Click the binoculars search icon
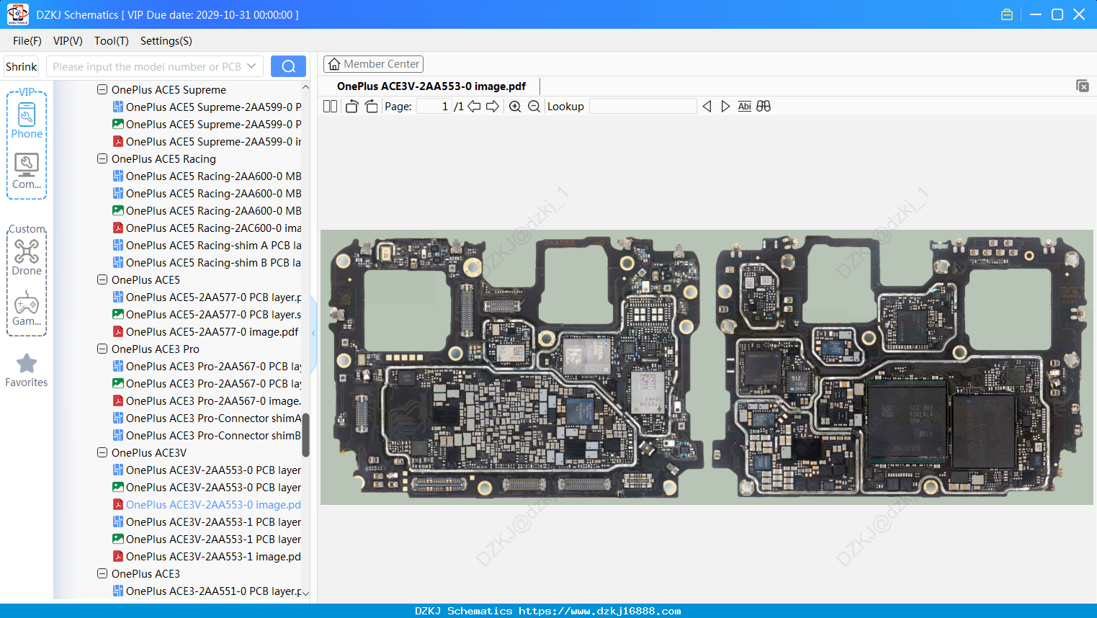The width and height of the screenshot is (1097, 618). tap(764, 106)
